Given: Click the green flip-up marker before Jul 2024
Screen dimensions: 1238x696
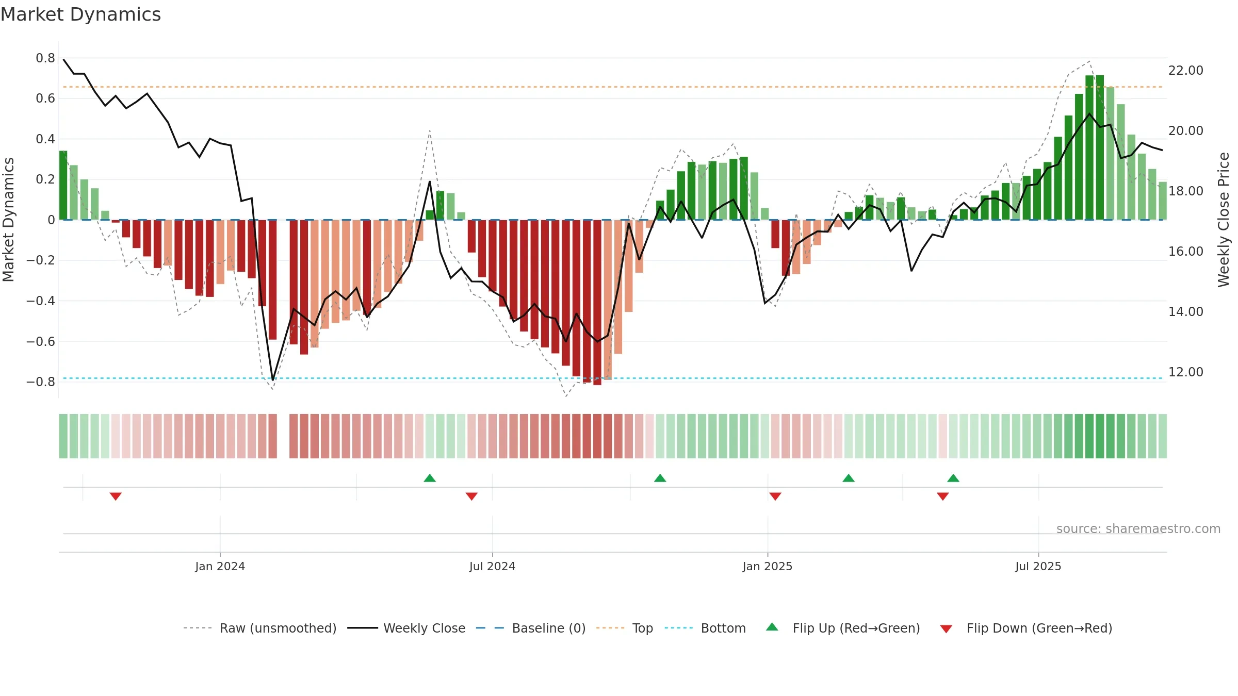Looking at the screenshot, I should coord(430,478).
